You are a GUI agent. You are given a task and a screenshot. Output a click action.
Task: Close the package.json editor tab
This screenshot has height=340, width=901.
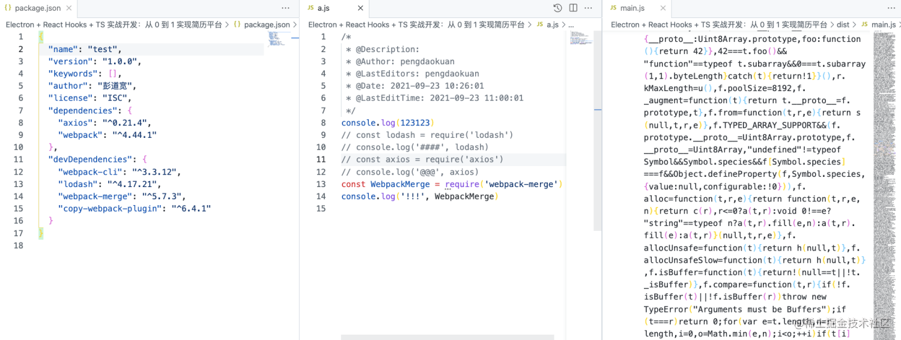70,8
